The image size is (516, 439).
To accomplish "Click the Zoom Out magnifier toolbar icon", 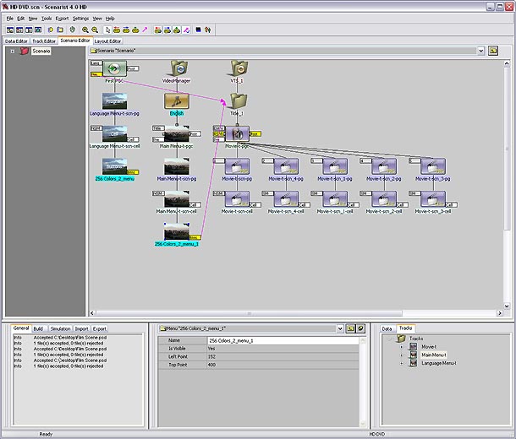I will pos(94,30).
